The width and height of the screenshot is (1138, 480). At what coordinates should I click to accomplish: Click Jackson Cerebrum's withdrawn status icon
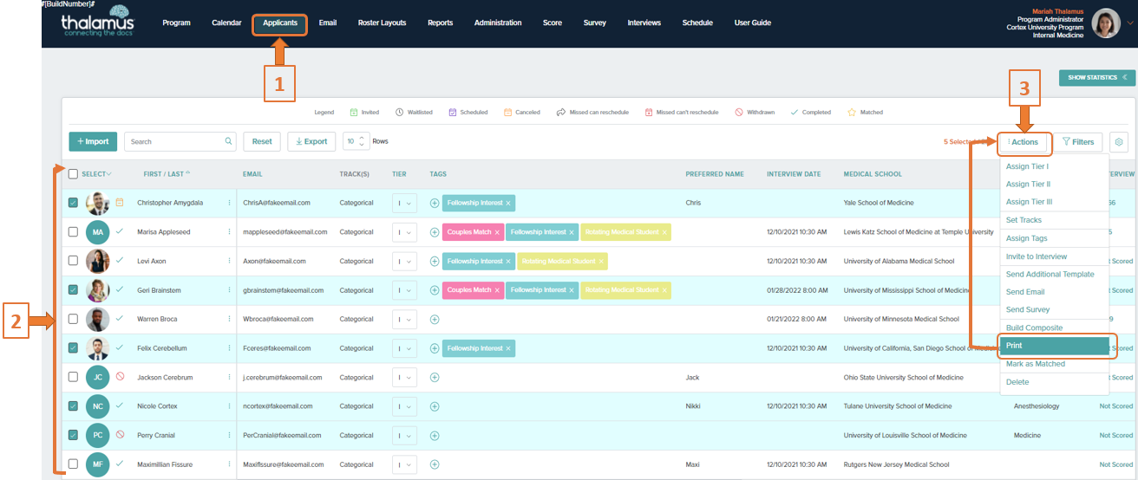coord(120,377)
